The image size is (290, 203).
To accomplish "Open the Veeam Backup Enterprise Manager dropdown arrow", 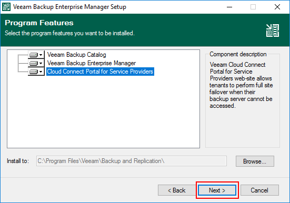I will [x=41, y=63].
